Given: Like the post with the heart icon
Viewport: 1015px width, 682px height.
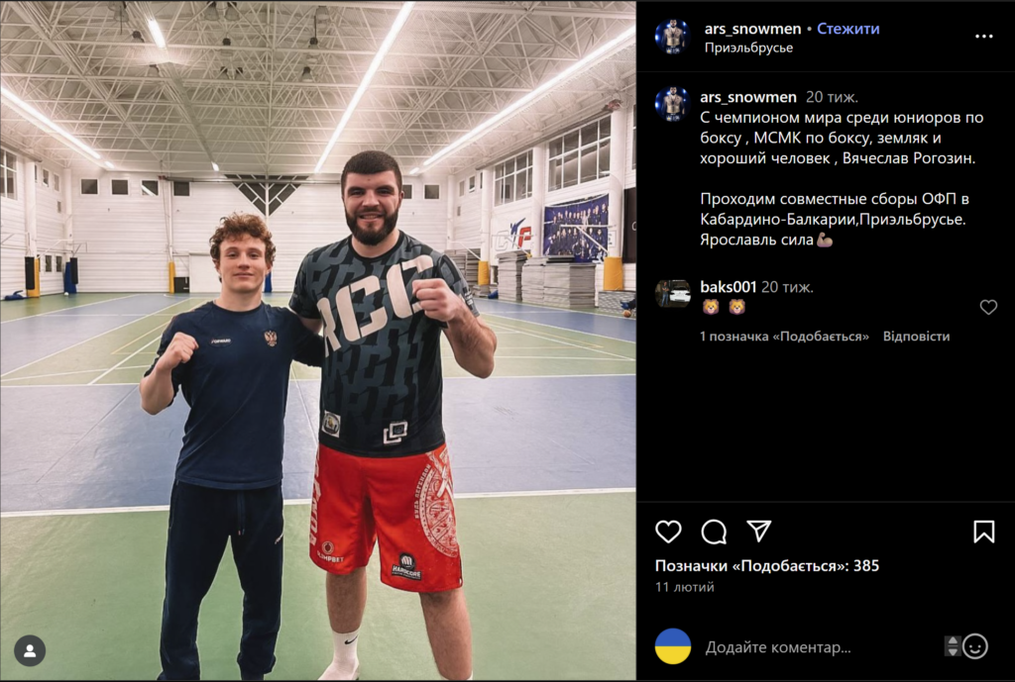Looking at the screenshot, I should [x=668, y=532].
